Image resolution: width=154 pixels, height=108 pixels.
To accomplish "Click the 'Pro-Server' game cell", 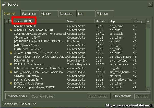I will click(74, 41).
